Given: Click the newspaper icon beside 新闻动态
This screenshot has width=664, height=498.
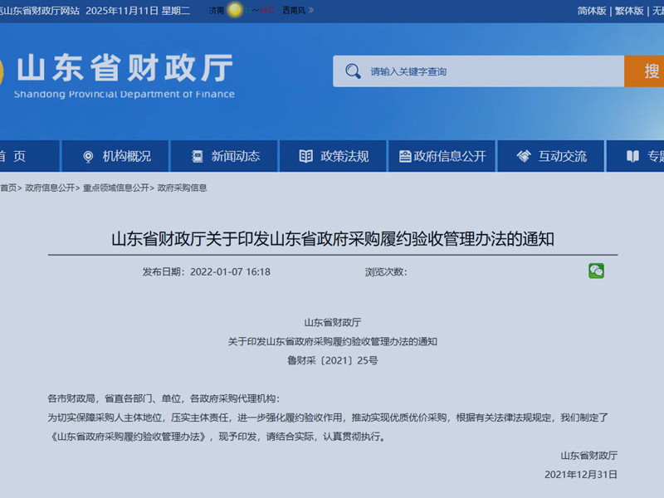Looking at the screenshot, I should coord(196,155).
